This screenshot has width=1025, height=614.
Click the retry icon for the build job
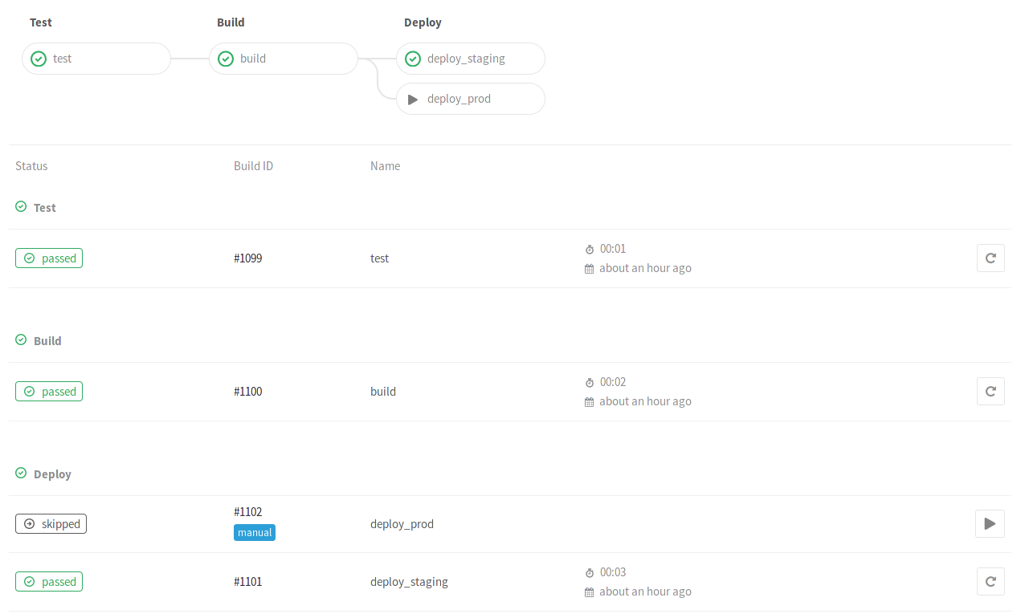tap(990, 391)
